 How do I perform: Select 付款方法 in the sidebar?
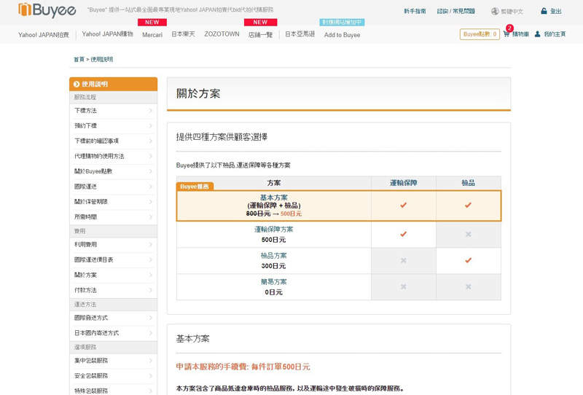coord(85,290)
